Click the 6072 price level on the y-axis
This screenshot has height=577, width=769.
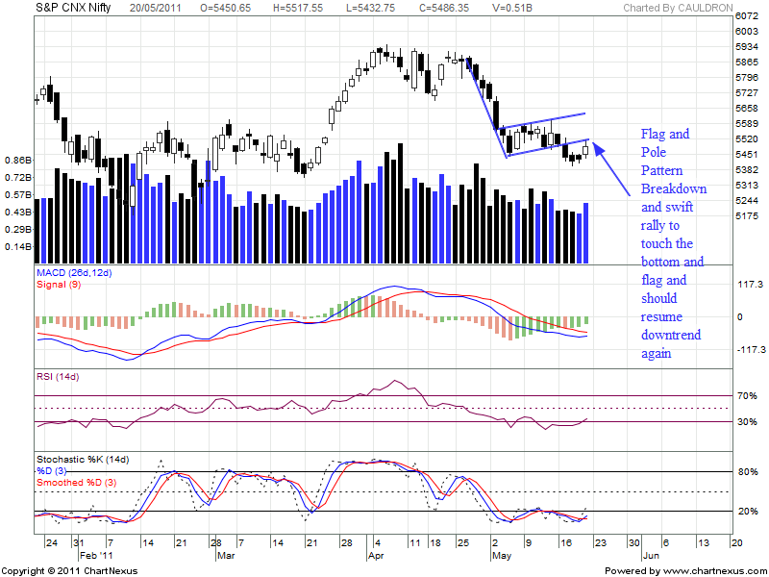pyautogui.click(x=746, y=17)
